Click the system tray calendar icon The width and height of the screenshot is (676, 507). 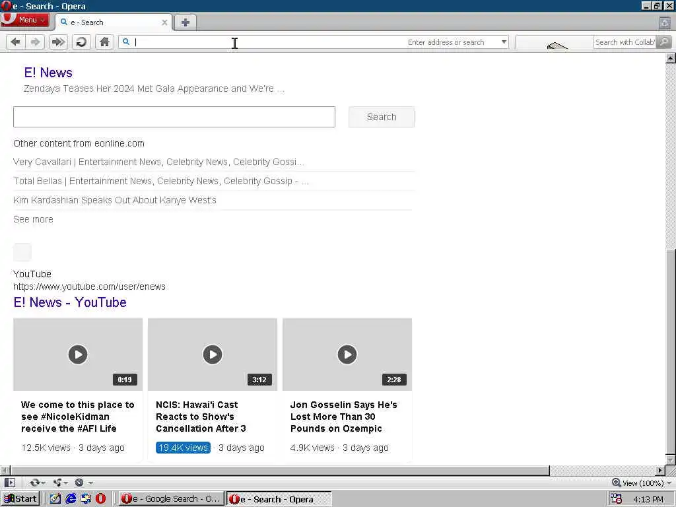pyautogui.click(x=616, y=499)
